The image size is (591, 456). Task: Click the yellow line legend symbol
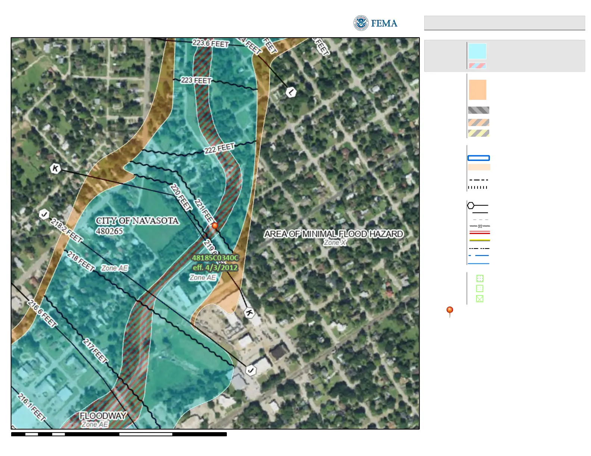coord(479,240)
